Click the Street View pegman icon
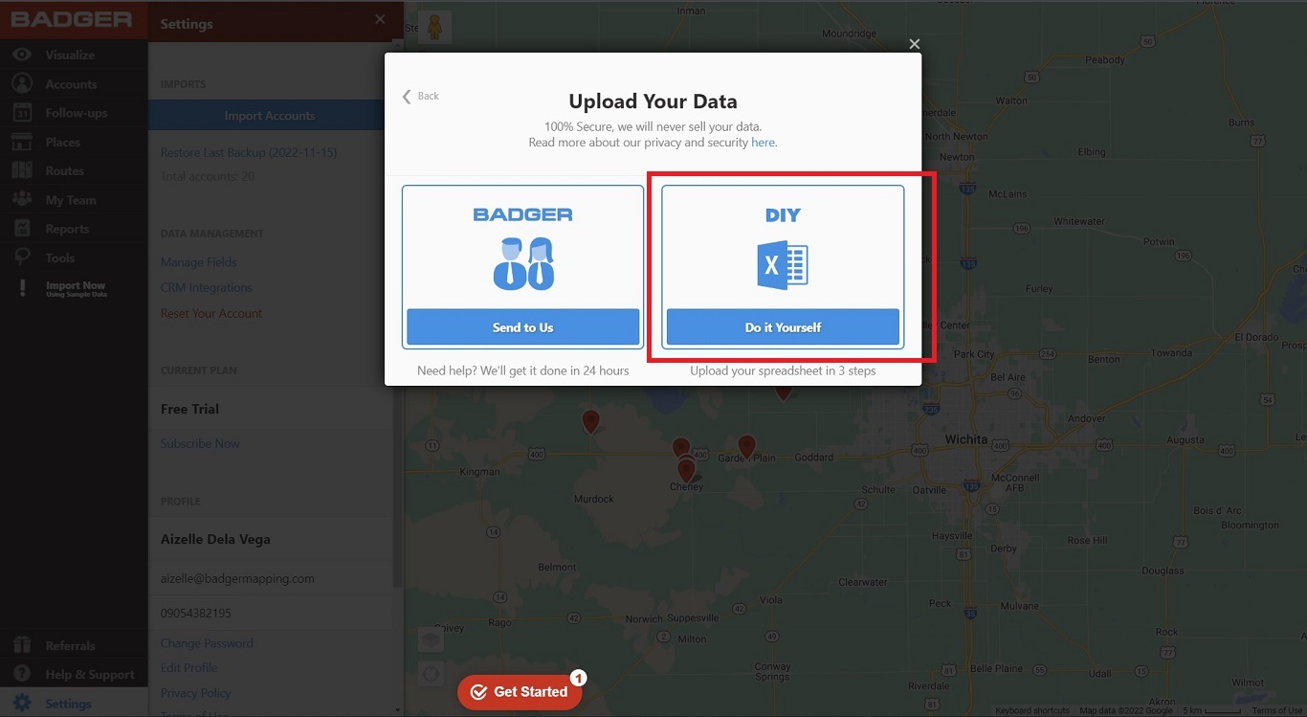This screenshot has height=717, width=1307. coord(435,27)
